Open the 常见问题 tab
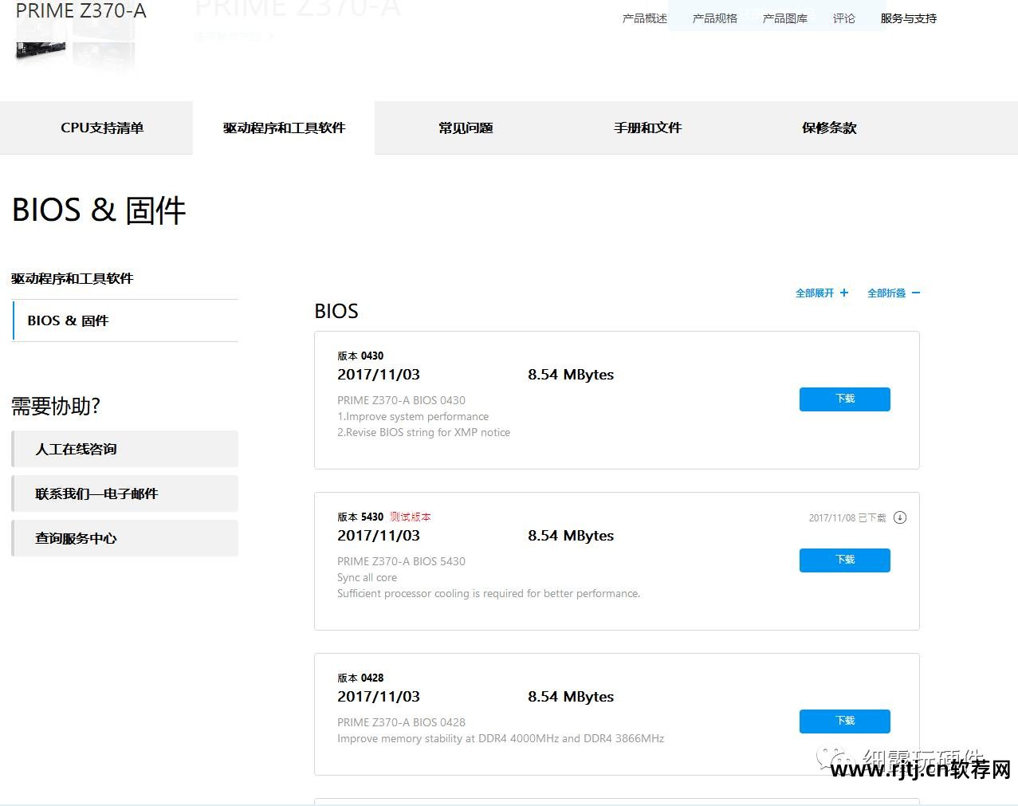The width and height of the screenshot is (1018, 806). tap(466, 128)
